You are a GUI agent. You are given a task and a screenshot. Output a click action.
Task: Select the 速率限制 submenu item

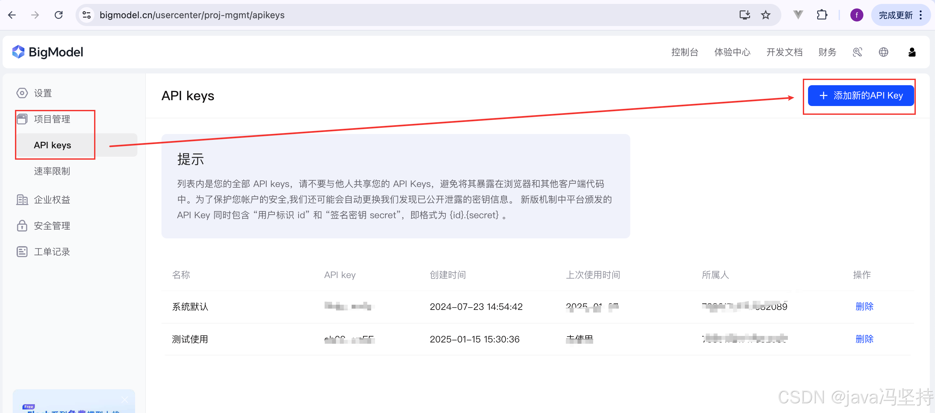tap(52, 171)
